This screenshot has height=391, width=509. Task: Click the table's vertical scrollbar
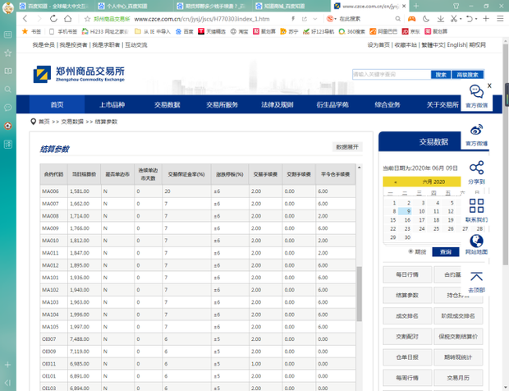point(358,296)
